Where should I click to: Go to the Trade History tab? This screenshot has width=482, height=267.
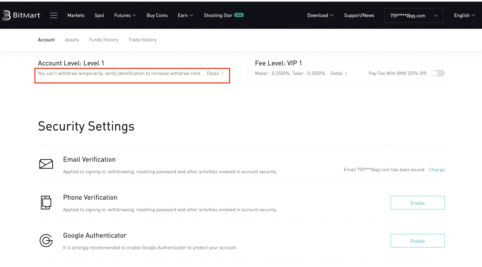coord(142,40)
